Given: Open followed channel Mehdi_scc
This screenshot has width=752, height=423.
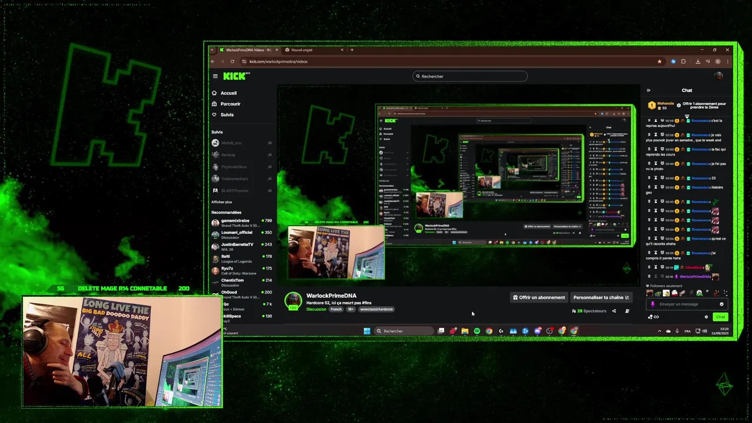Looking at the screenshot, I should pyautogui.click(x=242, y=143).
